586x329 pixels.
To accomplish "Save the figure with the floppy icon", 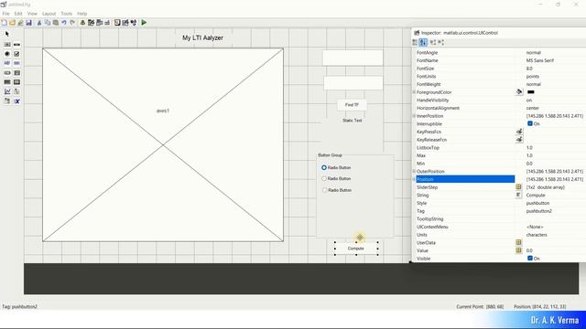I will [28, 23].
